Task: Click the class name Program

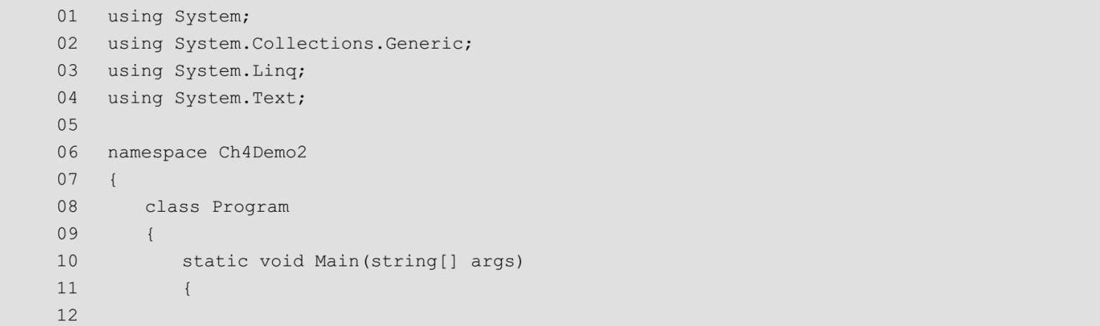Action: 250,207
